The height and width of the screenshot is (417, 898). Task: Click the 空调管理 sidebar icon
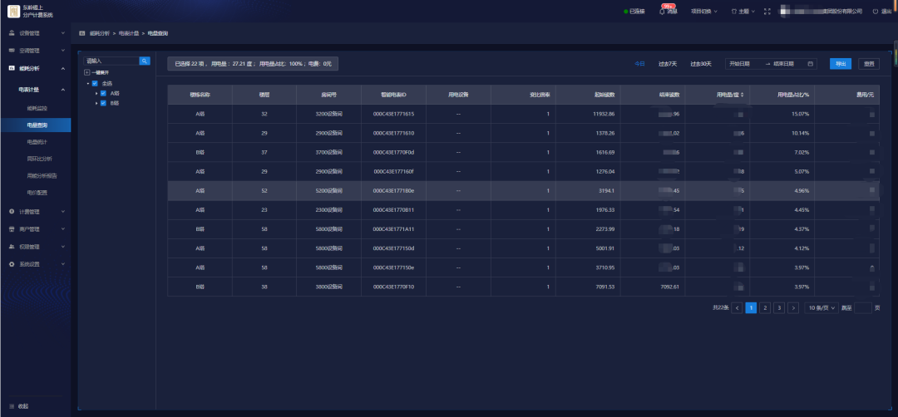[x=12, y=51]
